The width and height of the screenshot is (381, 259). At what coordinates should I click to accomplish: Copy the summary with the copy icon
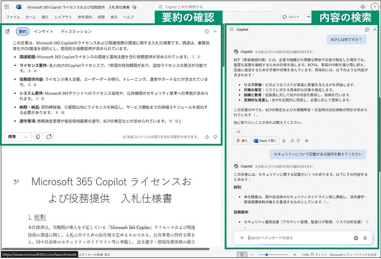click(38, 137)
